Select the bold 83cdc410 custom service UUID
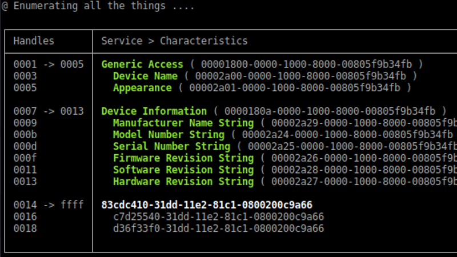This screenshot has height=257, width=457. pos(207,205)
